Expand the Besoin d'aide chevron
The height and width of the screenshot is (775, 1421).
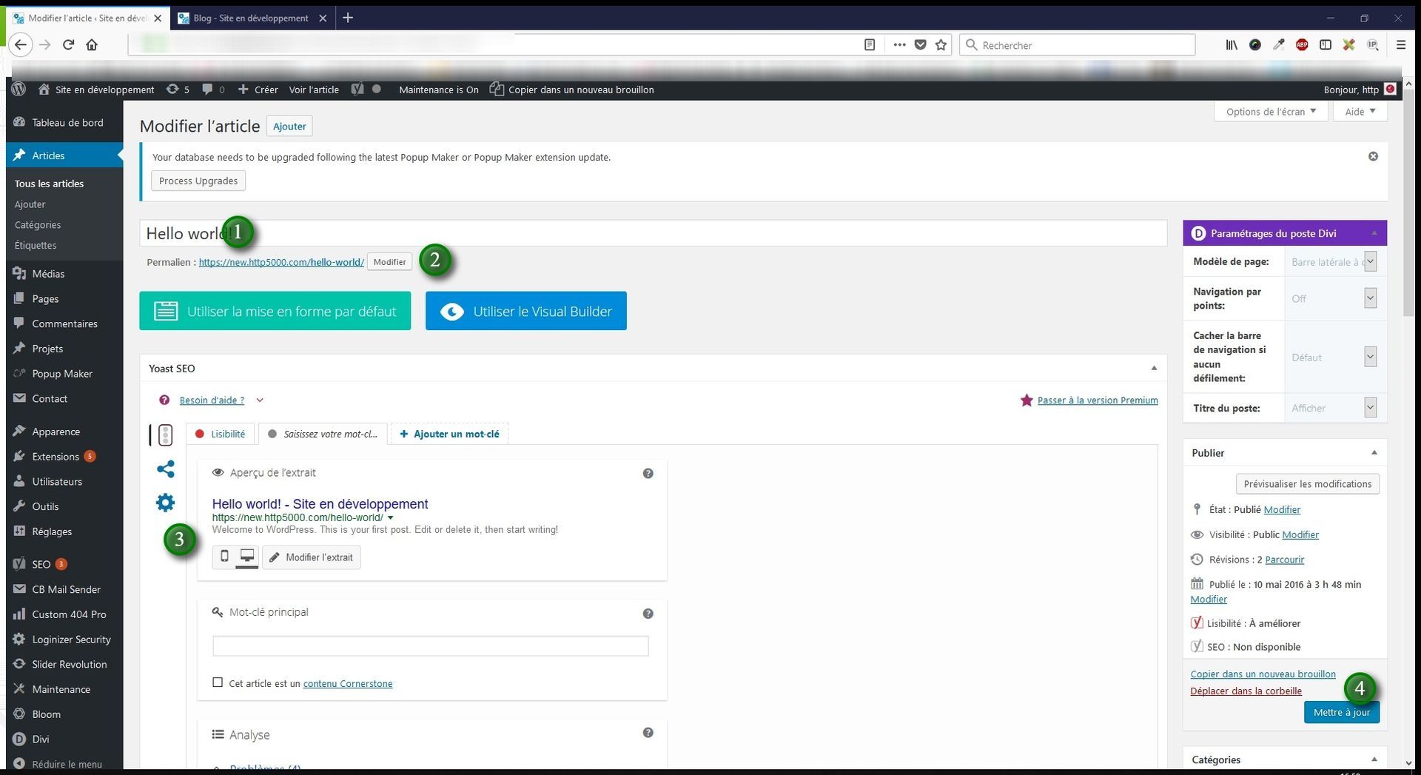[260, 400]
